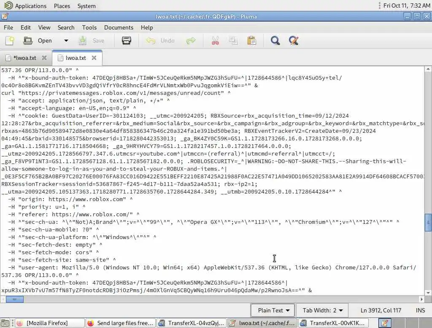Click the line with privatemessages.roblox.com URL
Viewport: 432px width, 328px height.
116,93
